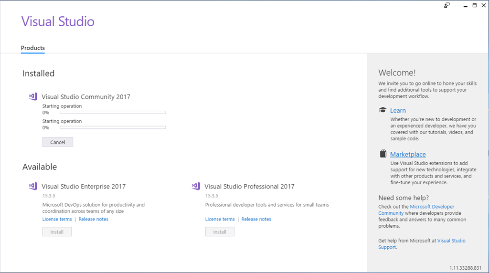Install Visual Studio Professional 2017
Viewport: 489px width, 273px height.
pyautogui.click(x=220, y=232)
